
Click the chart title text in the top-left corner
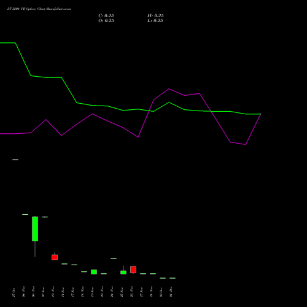[x=39, y=9]
